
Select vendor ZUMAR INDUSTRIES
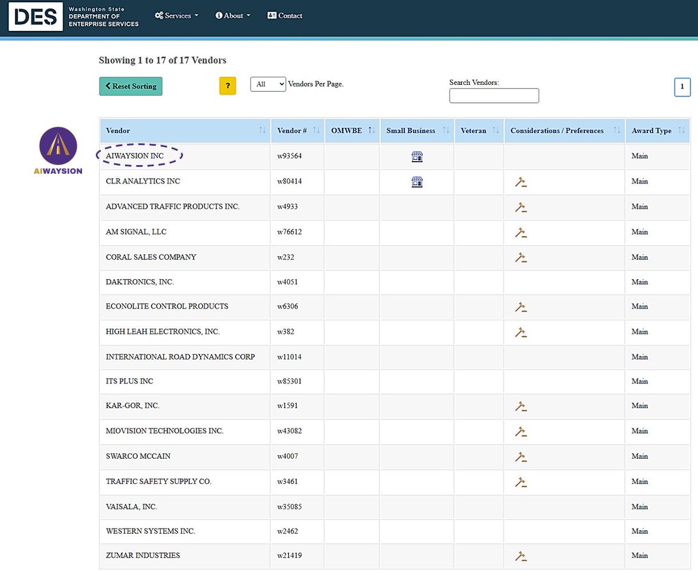click(143, 555)
